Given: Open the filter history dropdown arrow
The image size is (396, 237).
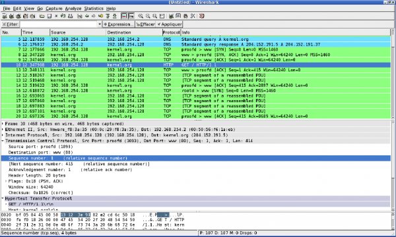Looking at the screenshot, I should (100, 24).
